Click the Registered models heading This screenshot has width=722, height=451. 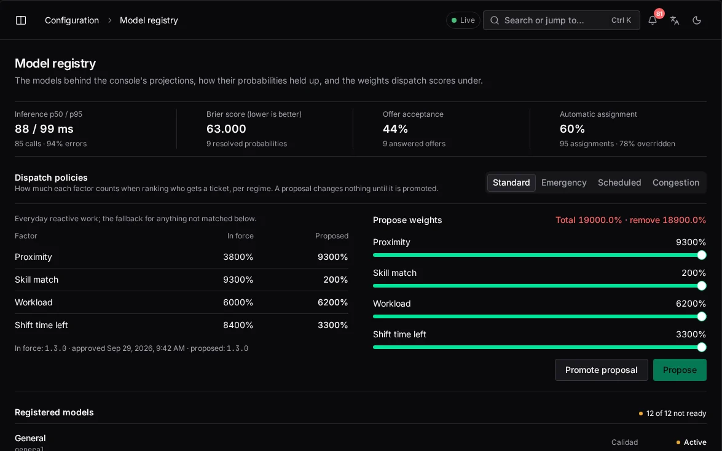point(54,412)
